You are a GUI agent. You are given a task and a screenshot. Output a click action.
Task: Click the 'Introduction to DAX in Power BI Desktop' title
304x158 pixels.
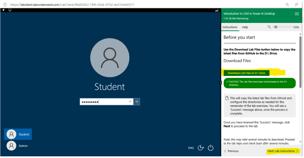pos(249,14)
